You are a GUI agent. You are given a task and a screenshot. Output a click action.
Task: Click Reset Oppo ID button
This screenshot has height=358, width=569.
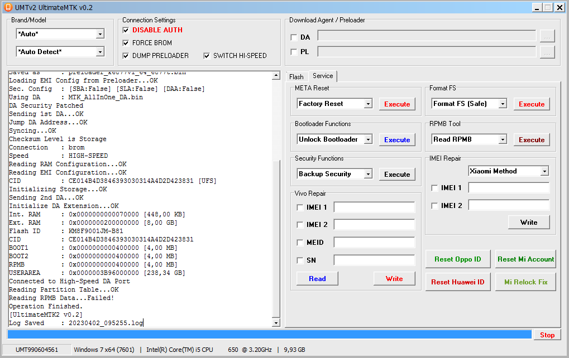point(457,259)
